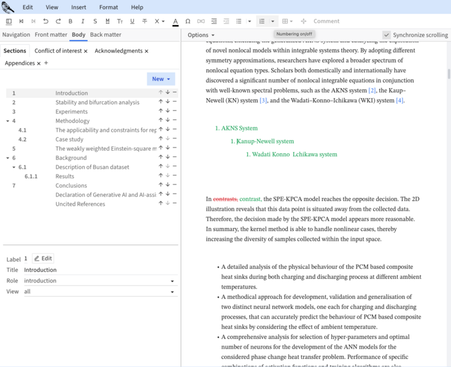Jump to previous item in toolbar
The height and width of the screenshot is (367, 451).
(x=21, y=21)
